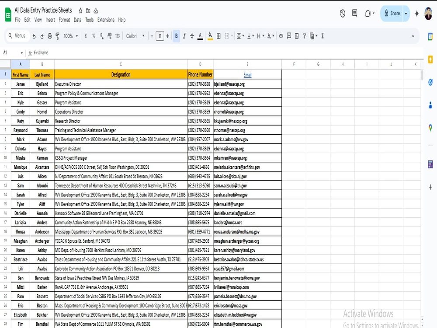Image resolution: width=437 pixels, height=328 pixels.
Task: Open horizontal align dropdown
Action: (240, 36)
